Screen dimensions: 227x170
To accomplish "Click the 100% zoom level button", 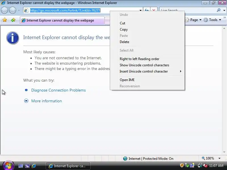I will pyautogui.click(x=208, y=158).
